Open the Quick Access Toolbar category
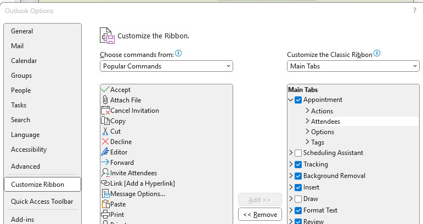Viewport: 423px width, 224px height. tap(42, 201)
